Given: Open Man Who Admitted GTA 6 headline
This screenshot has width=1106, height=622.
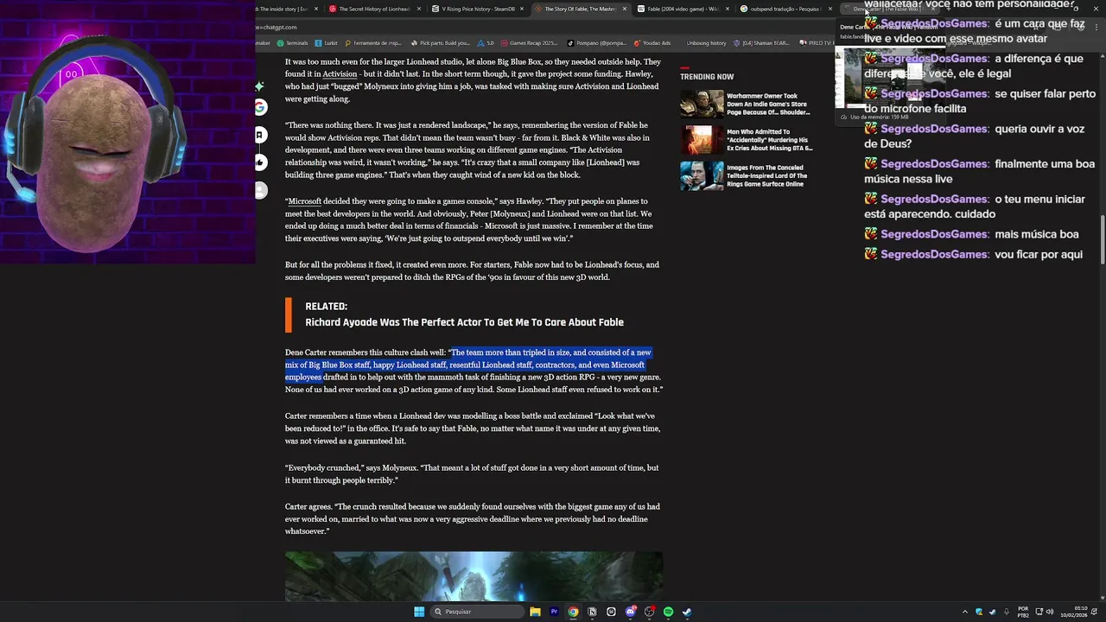Looking at the screenshot, I should pyautogui.click(x=768, y=140).
